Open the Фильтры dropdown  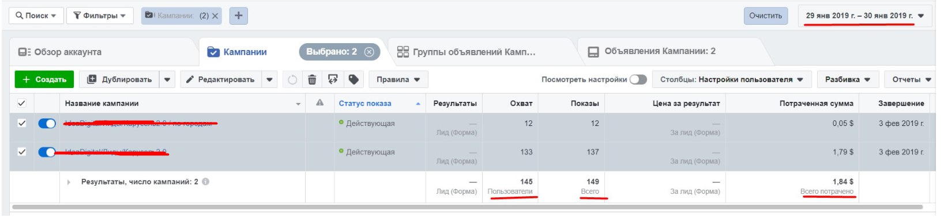tap(100, 16)
